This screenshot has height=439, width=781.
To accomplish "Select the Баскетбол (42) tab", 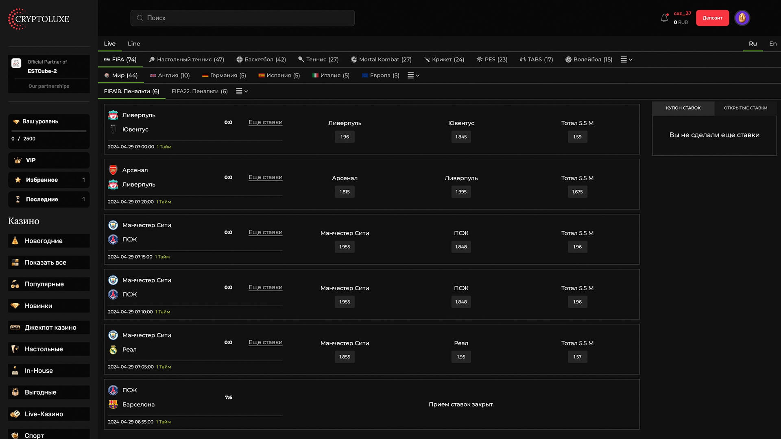I will point(261,59).
